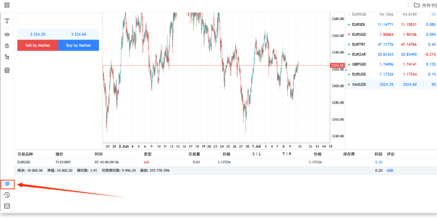Open the trade positions list icon
The image size is (437, 218).
point(7,184)
